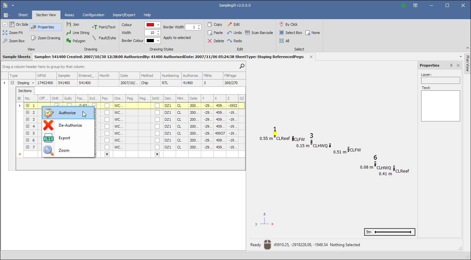The image size is (471, 260).
Task: Open the Colour dropdown arrow
Action: [x=159, y=25]
